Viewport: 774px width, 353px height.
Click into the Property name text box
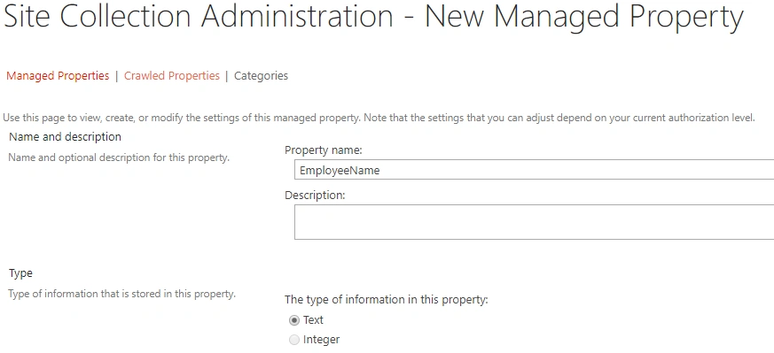(x=534, y=170)
